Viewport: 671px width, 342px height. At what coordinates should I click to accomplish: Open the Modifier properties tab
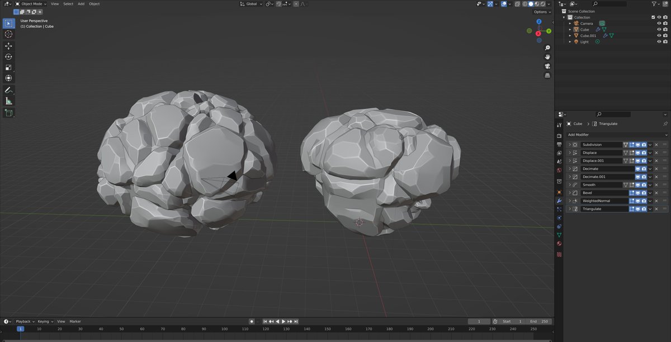coord(559,199)
